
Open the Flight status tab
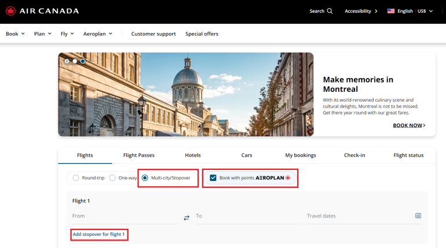click(x=408, y=155)
